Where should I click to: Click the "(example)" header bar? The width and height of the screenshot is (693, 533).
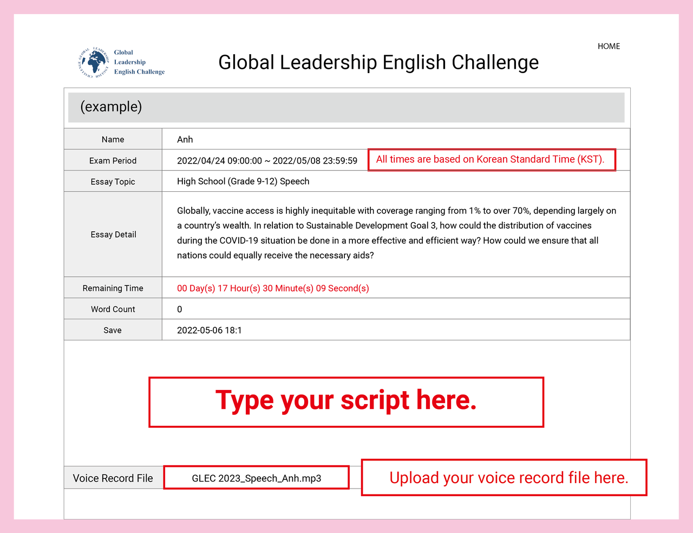pos(346,107)
